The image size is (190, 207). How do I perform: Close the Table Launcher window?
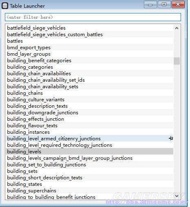tap(178, 5)
